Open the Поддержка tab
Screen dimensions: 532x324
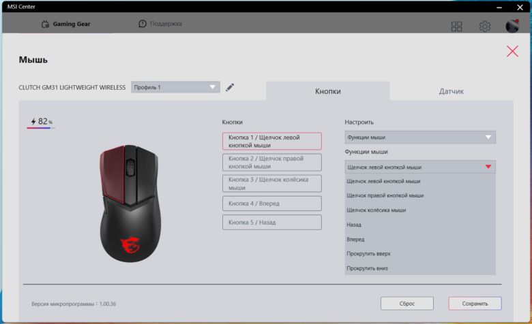160,24
